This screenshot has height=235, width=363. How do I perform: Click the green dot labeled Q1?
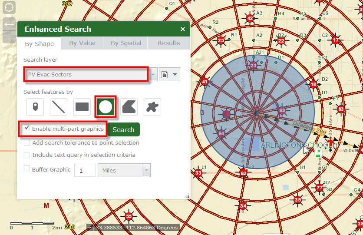point(166,9)
